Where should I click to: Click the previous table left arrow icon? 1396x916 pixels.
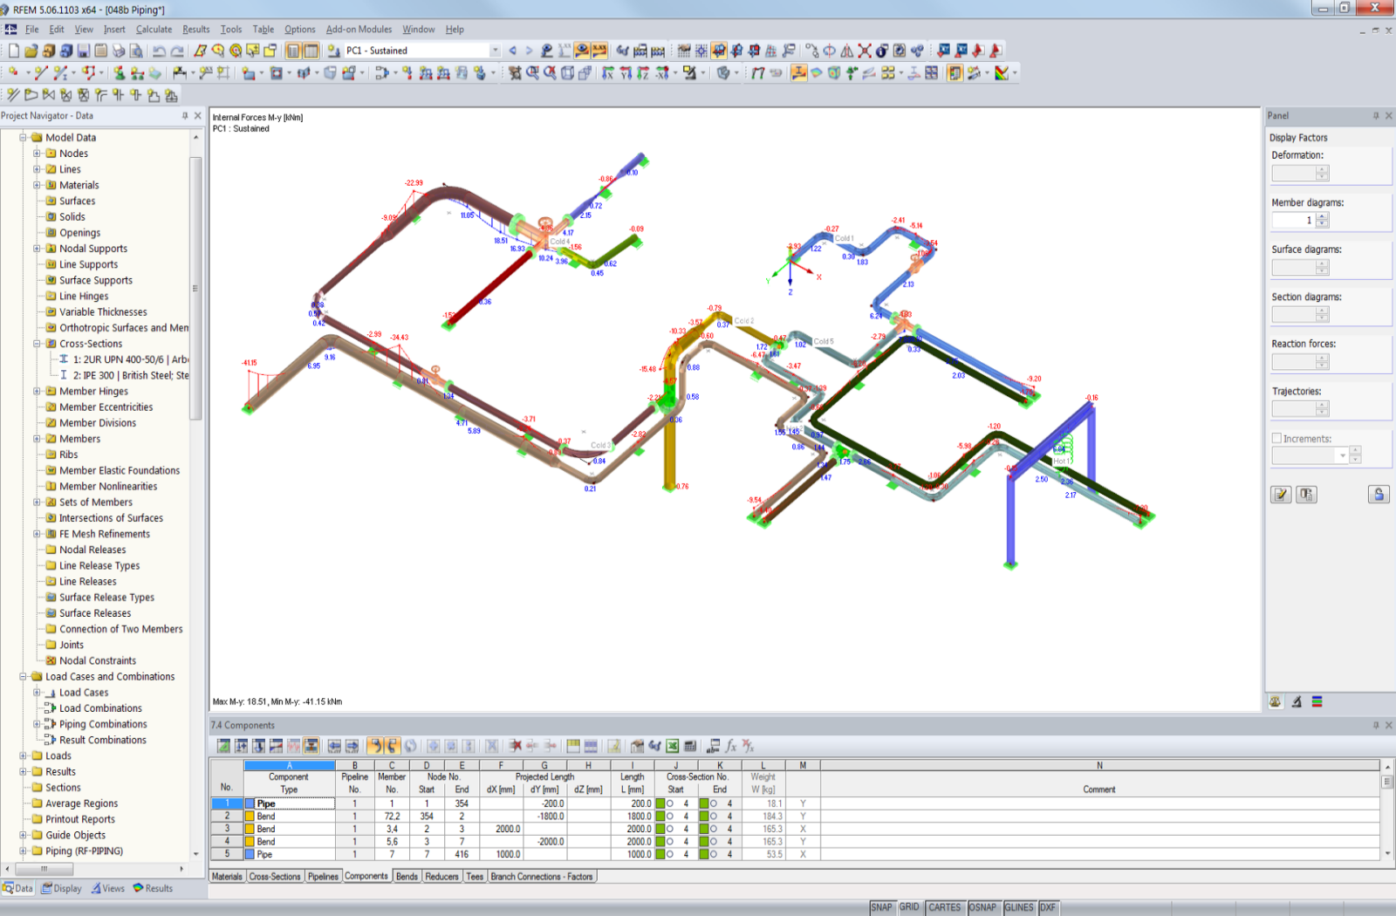[334, 746]
